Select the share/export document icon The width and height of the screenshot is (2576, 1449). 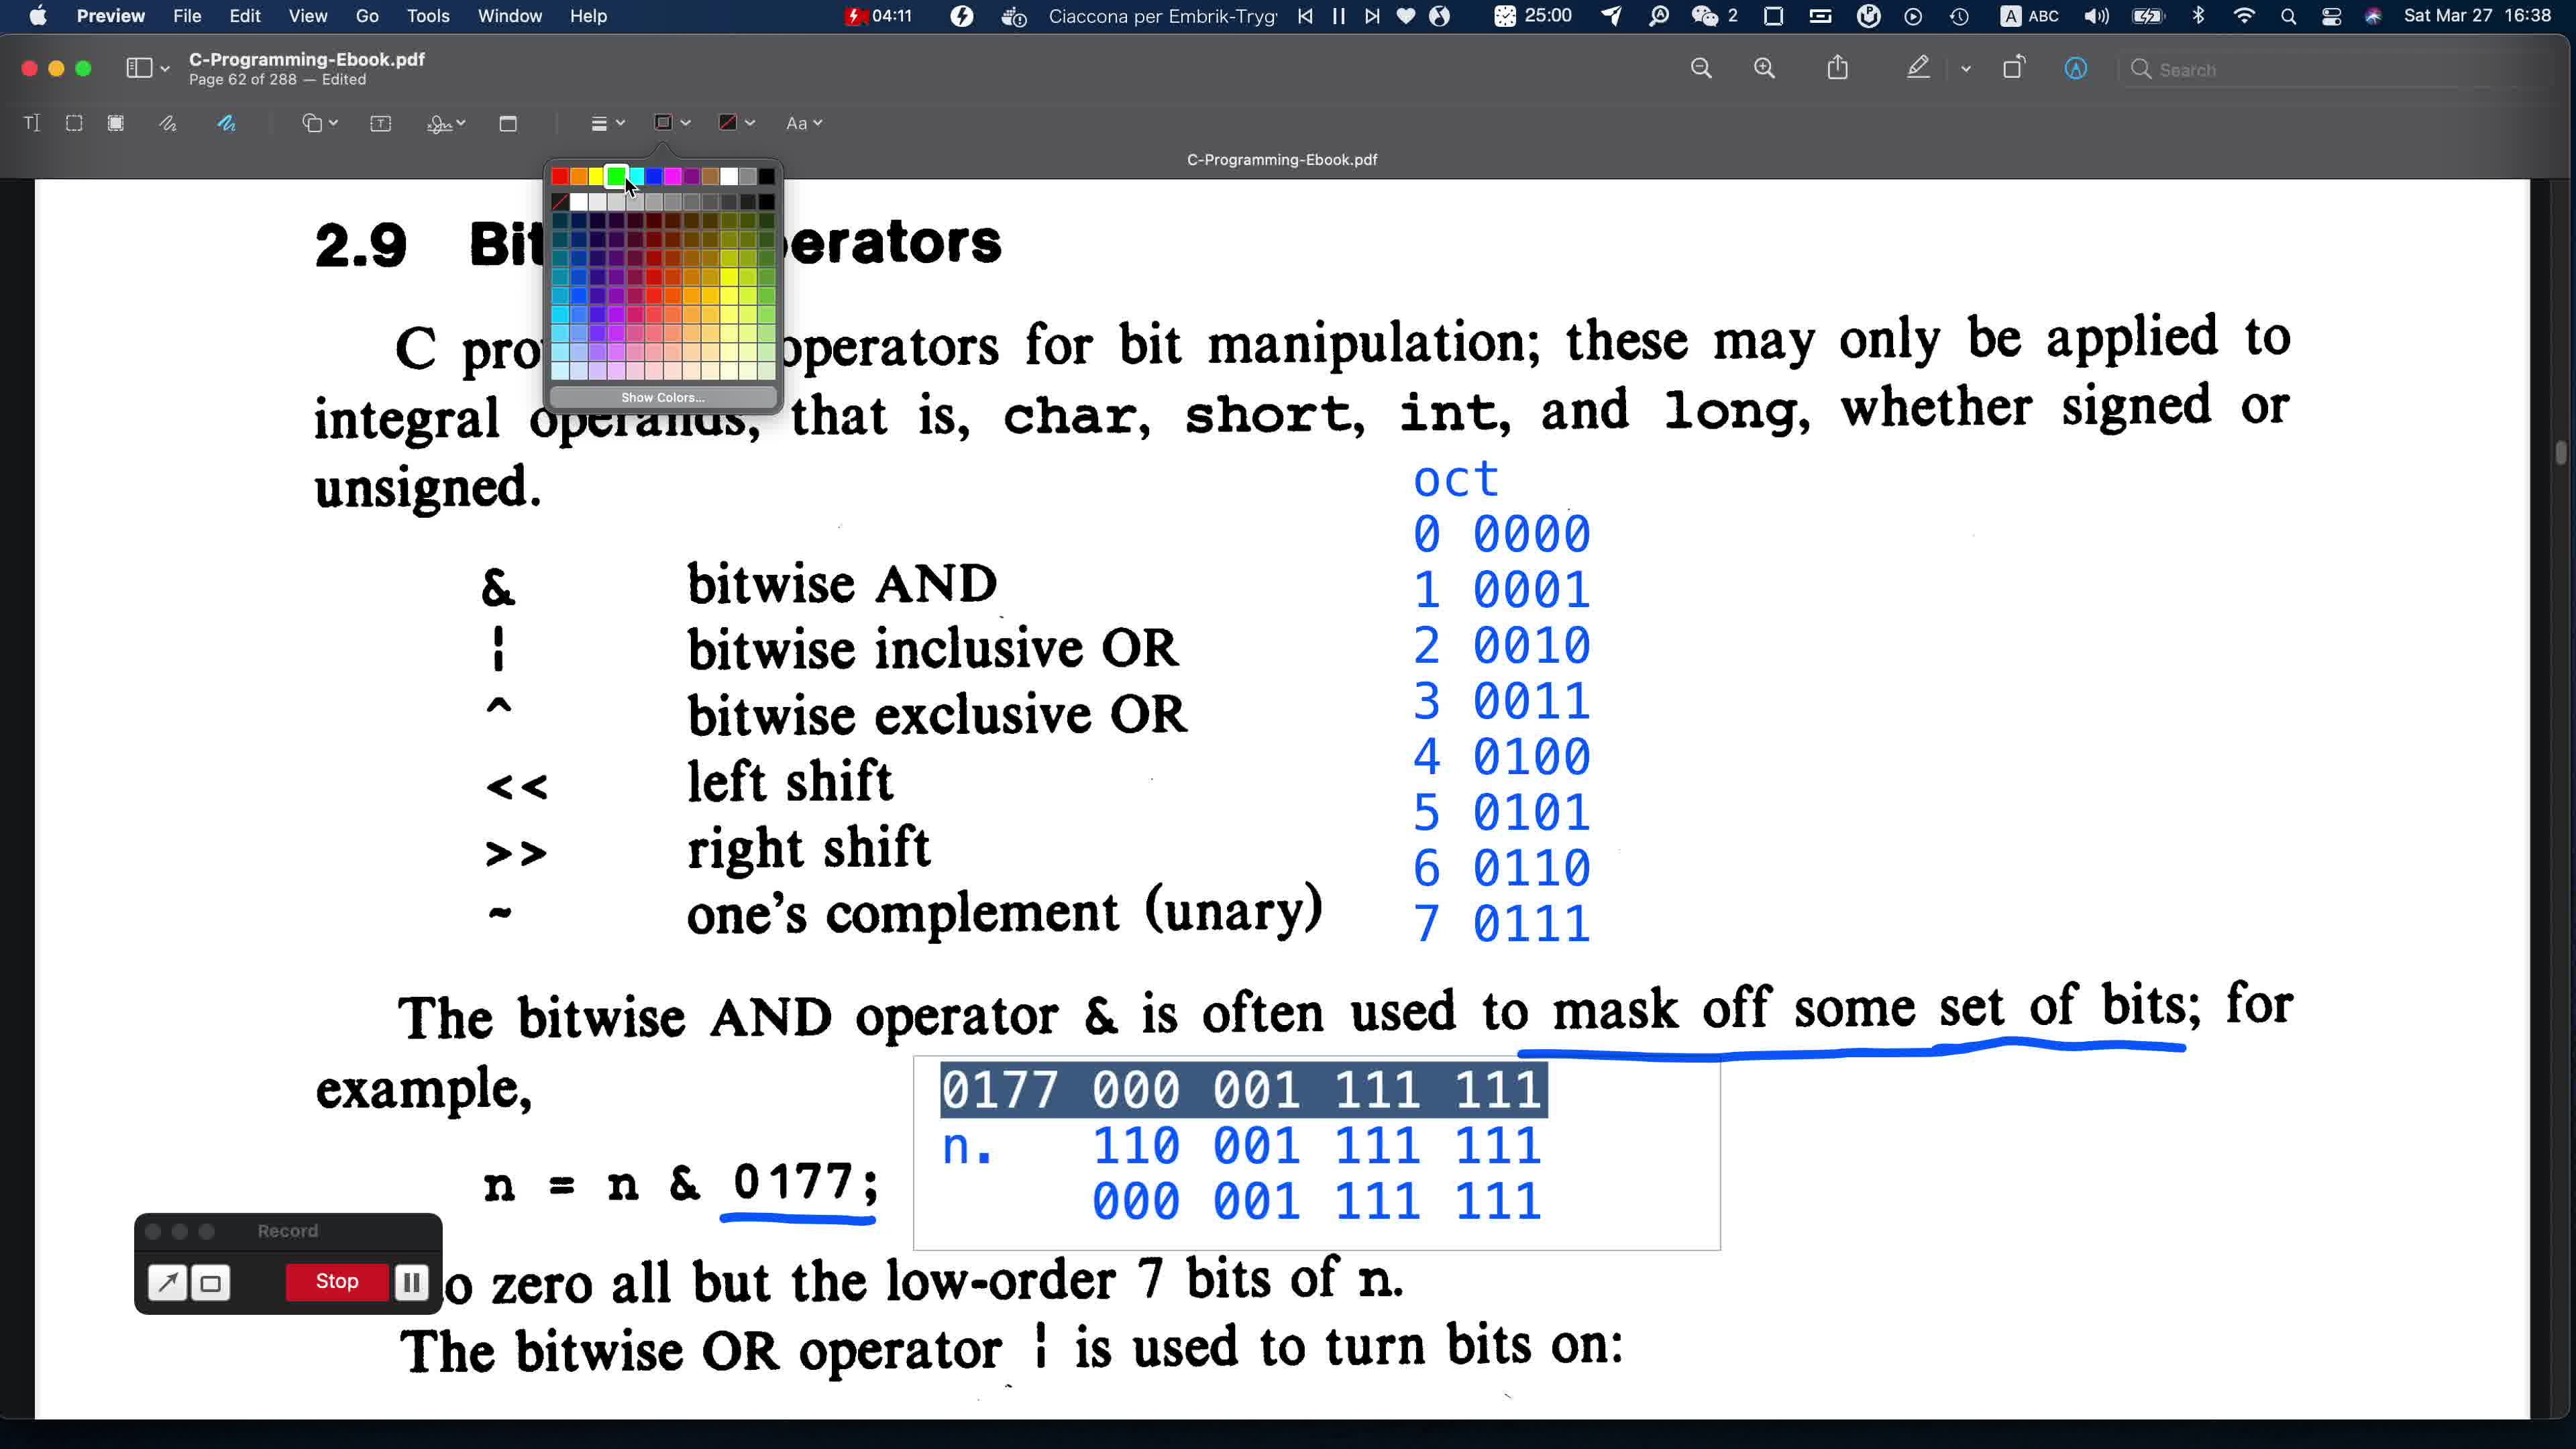click(1837, 67)
